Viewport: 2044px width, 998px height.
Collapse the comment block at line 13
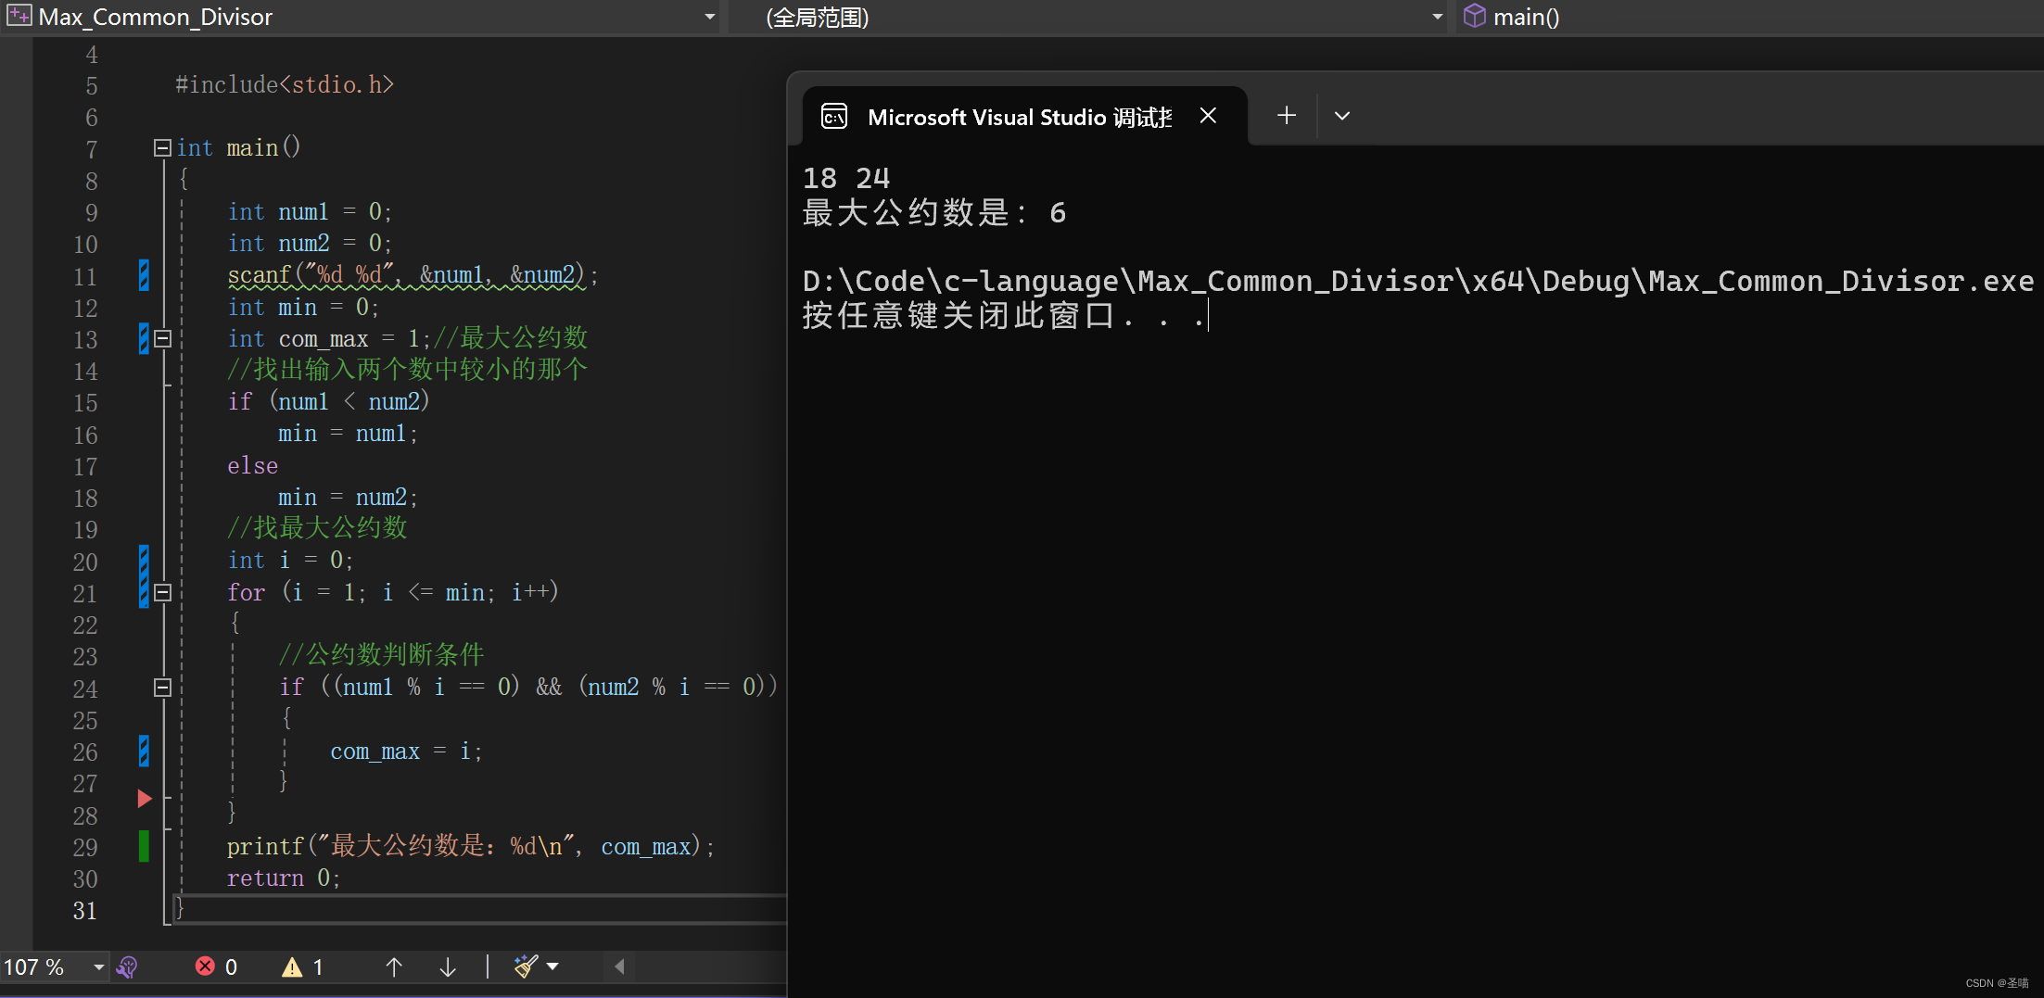162,339
